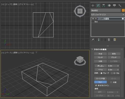This screenshot has width=125, height=99.
Task: Click the Pin Stack icon
Action: pyautogui.click(x=93, y=40)
